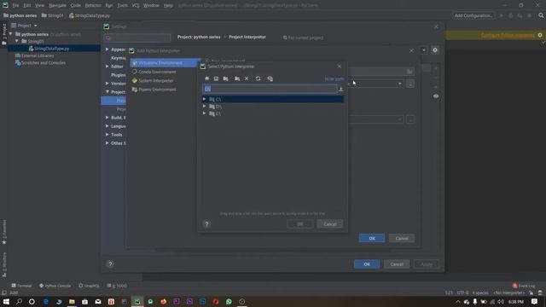Click the Home Directory icon in file chooser
The width and height of the screenshot is (546, 307).
tap(206, 78)
